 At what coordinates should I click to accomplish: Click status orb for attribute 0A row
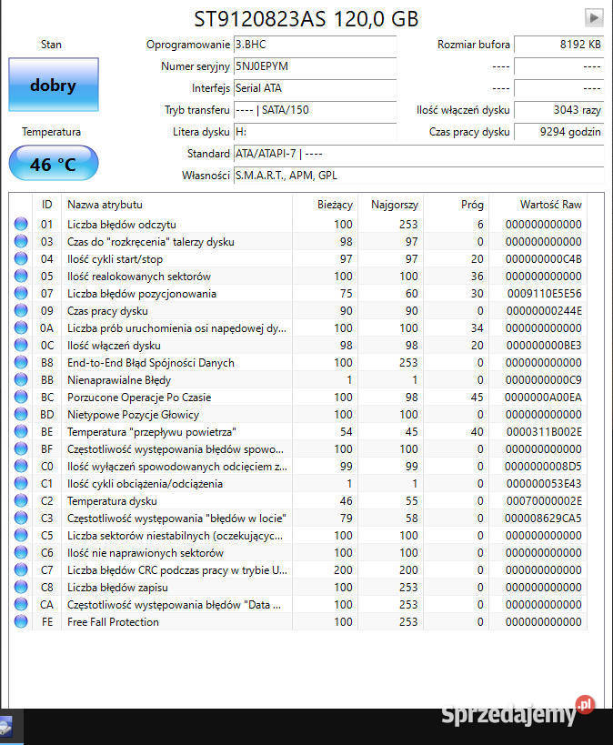[21, 327]
